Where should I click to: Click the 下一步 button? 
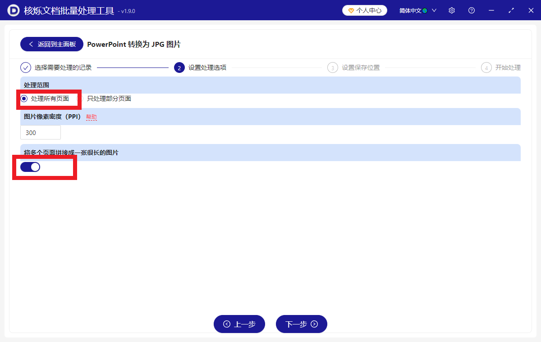(301, 324)
